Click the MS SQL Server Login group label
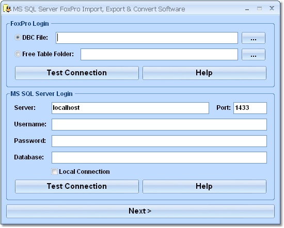The image size is (284, 228). 41,94
